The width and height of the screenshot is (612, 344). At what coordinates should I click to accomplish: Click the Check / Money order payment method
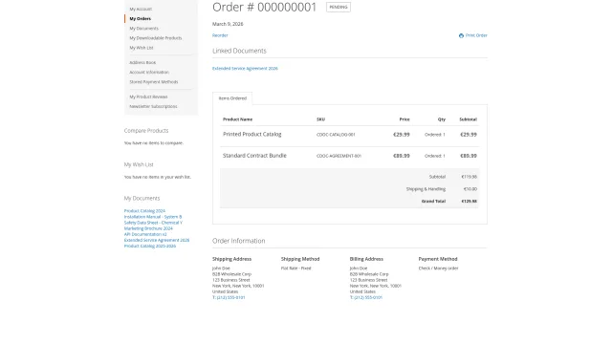pyautogui.click(x=438, y=269)
